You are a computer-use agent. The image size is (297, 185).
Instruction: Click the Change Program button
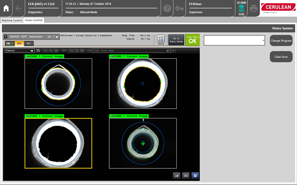click(281, 40)
